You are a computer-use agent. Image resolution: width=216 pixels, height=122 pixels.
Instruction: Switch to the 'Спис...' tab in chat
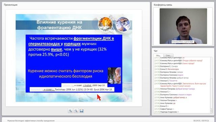[168, 56]
